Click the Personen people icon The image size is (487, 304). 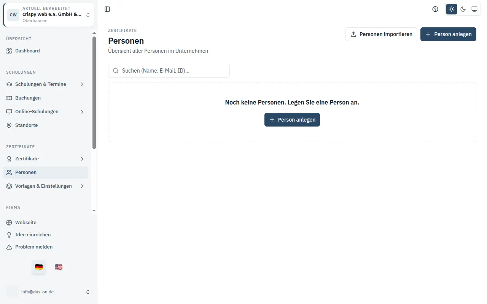(x=9, y=173)
